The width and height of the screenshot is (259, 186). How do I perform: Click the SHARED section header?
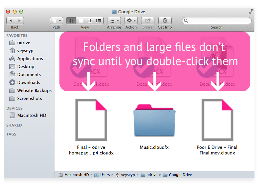click(14, 125)
